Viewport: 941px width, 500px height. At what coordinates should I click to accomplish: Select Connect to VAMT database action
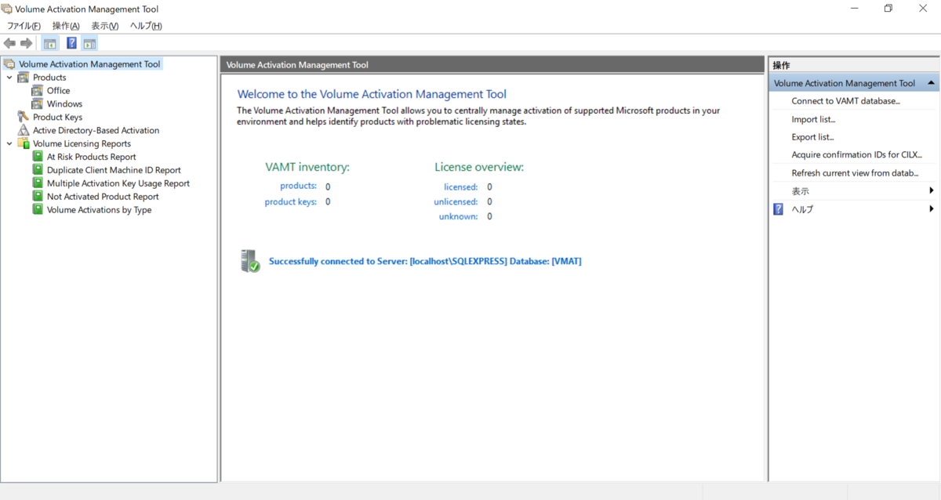tap(845, 101)
